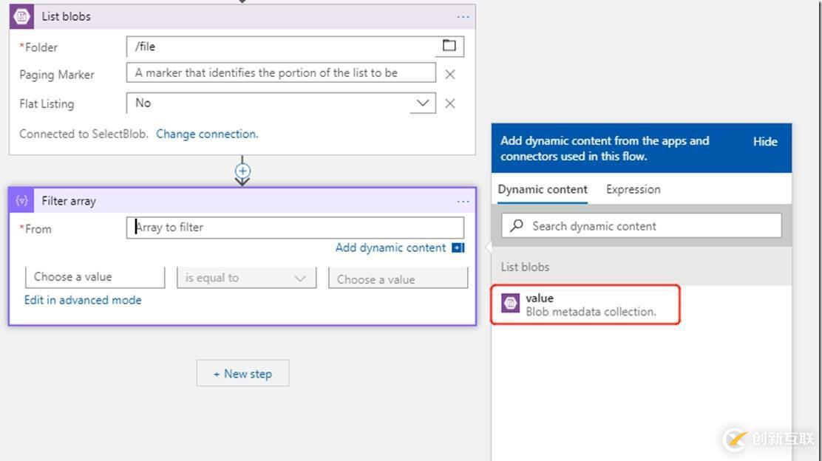
Task: Click the From 'Array to filter' field
Action: click(x=295, y=228)
